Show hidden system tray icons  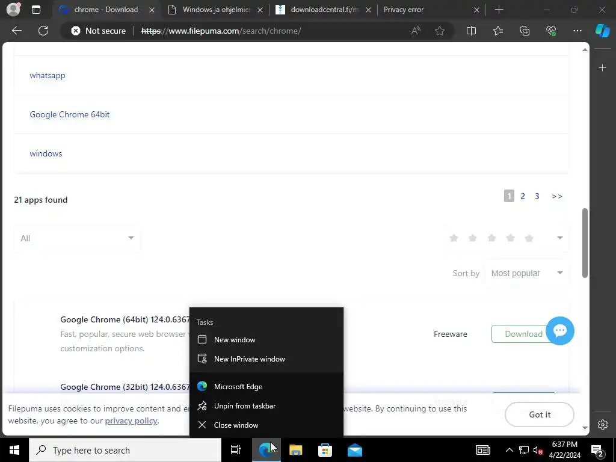point(509,450)
